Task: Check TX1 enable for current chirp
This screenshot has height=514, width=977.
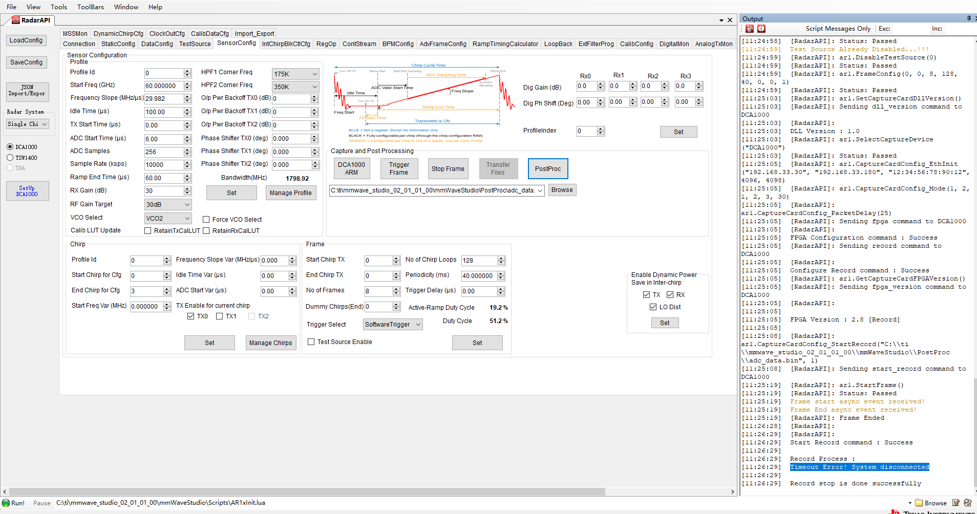Action: [x=220, y=316]
